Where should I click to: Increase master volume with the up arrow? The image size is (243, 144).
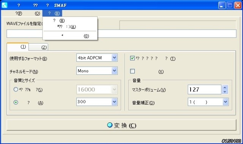[x=225, y=88]
